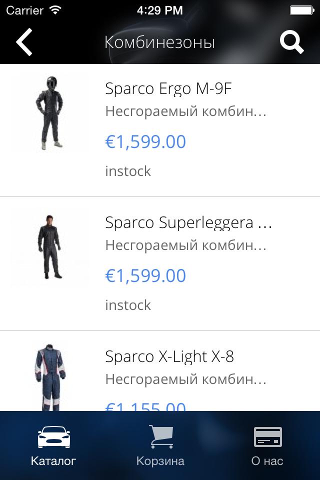This screenshot has height=480, width=320.
Task: Tap the Sparco Superleggera suit thumbnail
Action: point(49,246)
